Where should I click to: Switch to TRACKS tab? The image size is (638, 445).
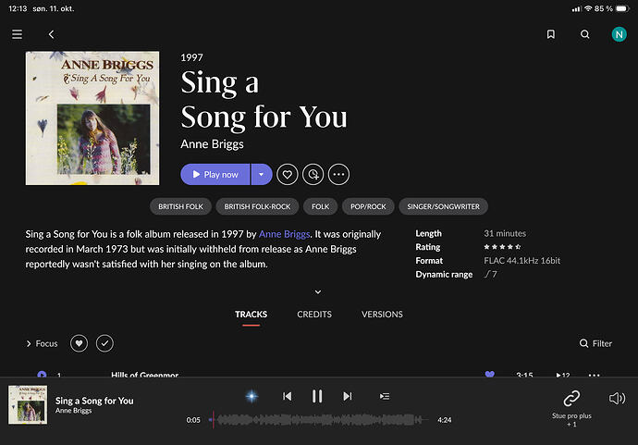click(252, 315)
